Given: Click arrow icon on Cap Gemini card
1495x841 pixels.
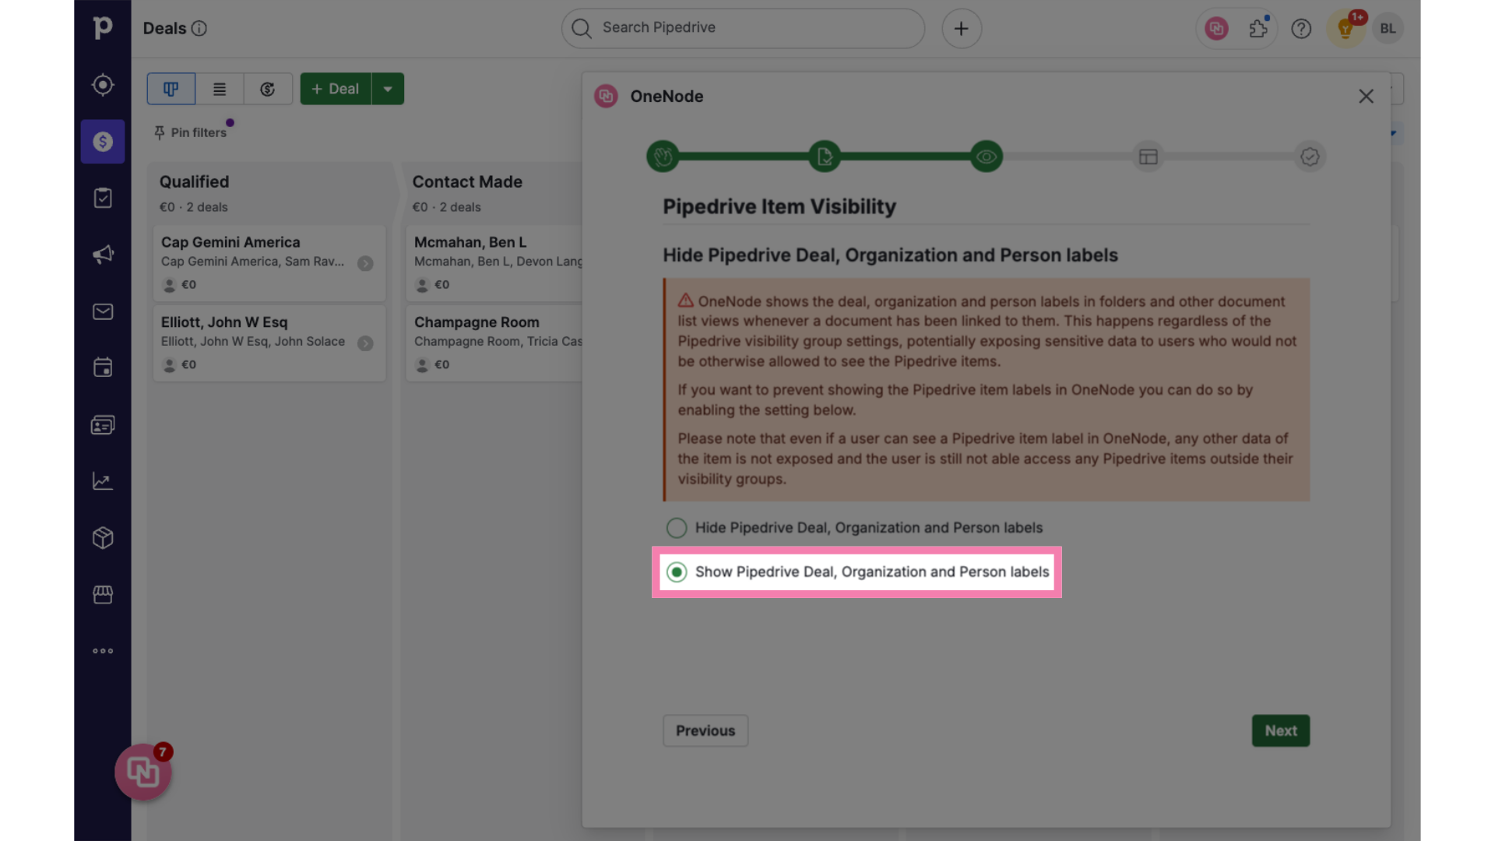Looking at the screenshot, I should pos(365,263).
